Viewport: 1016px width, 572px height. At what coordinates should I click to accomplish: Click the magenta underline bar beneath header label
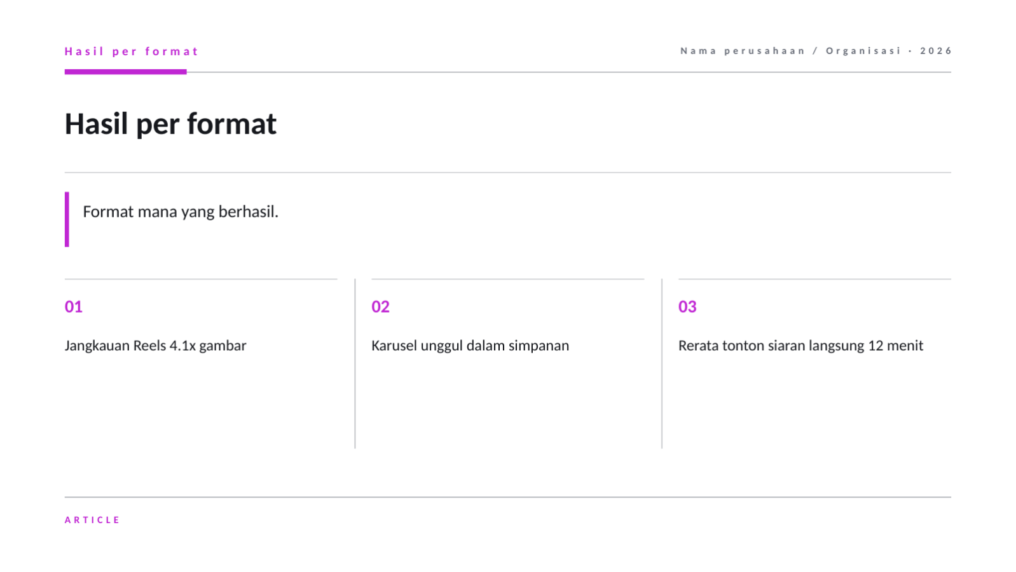tap(126, 72)
